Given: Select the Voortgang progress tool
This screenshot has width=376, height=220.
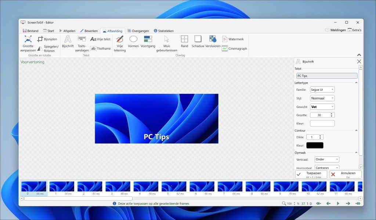Looking at the screenshot, I should [x=148, y=42].
